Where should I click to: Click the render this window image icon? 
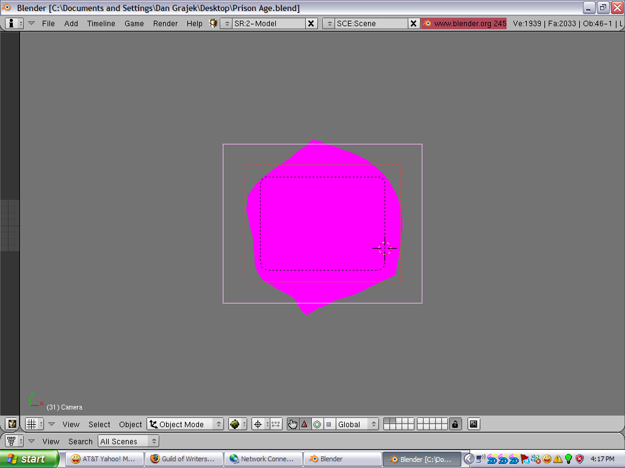tap(474, 424)
